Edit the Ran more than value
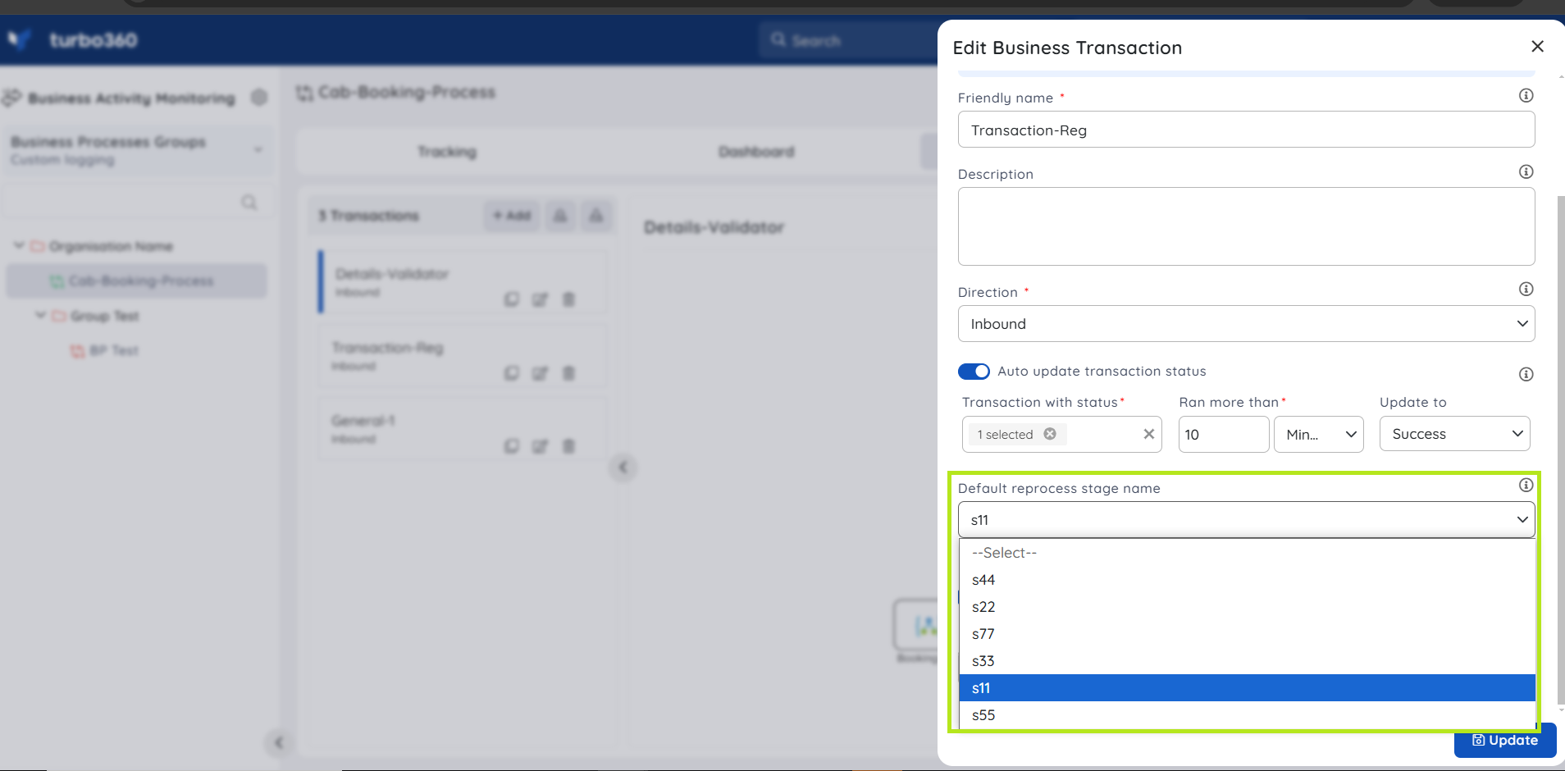This screenshot has height=771, width=1565. click(x=1223, y=434)
